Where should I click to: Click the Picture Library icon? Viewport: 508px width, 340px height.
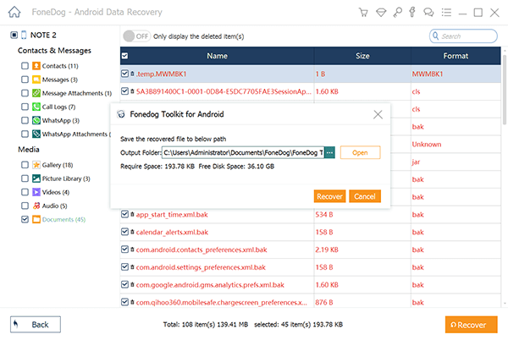coord(36,178)
